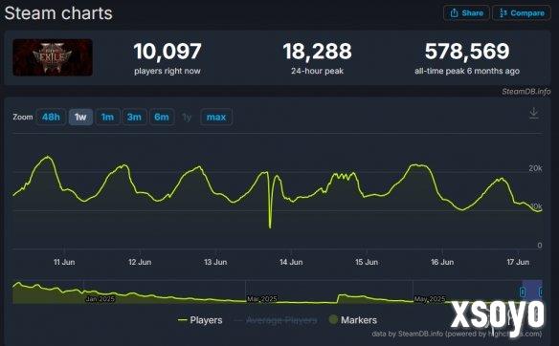Select the 1w zoom range
The image size is (559, 346).
80,117
